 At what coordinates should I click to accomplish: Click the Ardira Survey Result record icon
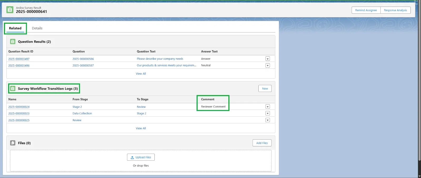(x=10, y=10)
